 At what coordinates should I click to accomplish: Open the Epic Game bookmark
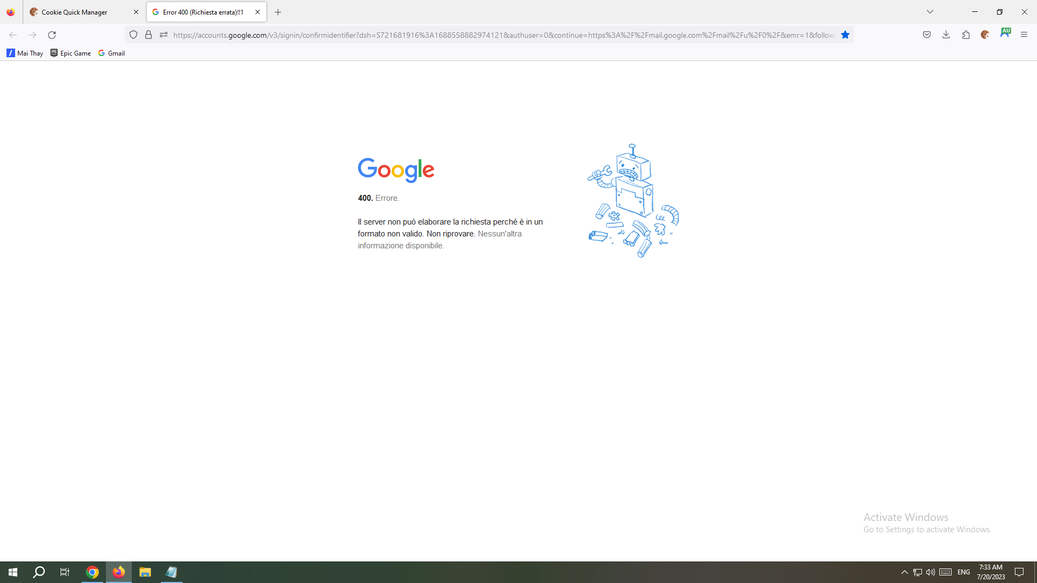71,53
